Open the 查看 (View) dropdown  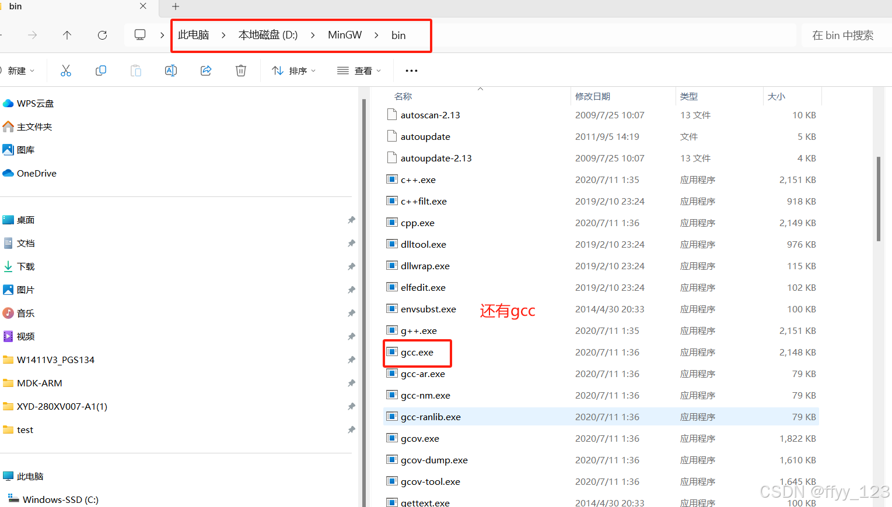coord(359,71)
